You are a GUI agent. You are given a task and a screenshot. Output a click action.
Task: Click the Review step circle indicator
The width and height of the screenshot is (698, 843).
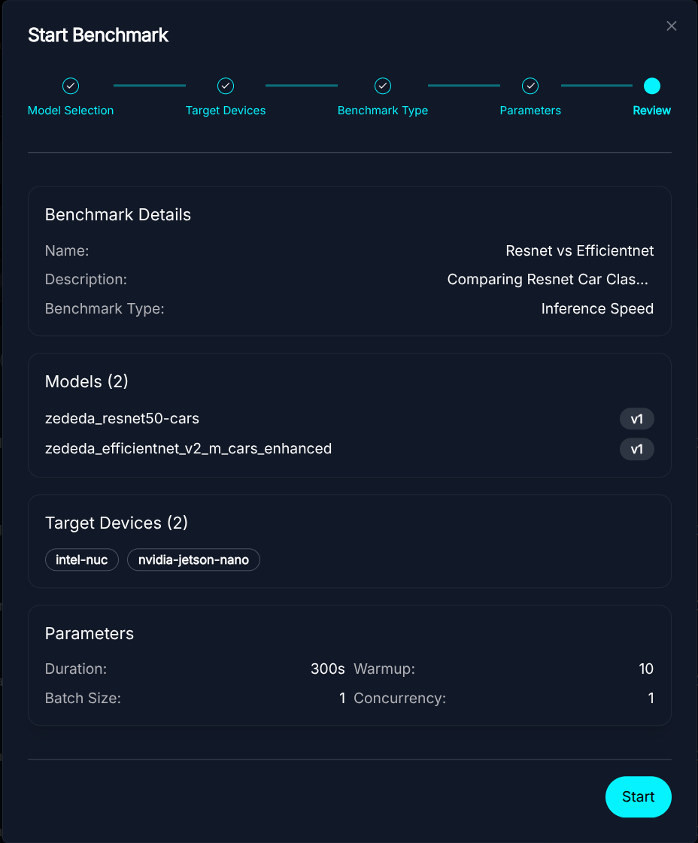(652, 86)
